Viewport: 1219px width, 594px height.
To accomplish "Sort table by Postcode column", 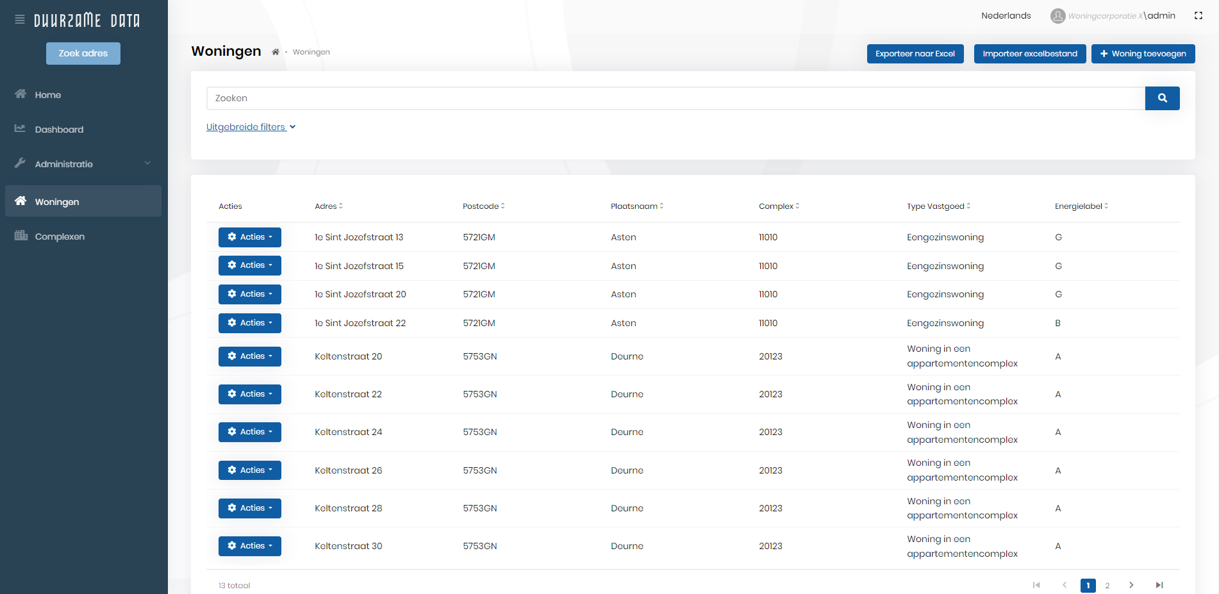I will pyautogui.click(x=484, y=206).
